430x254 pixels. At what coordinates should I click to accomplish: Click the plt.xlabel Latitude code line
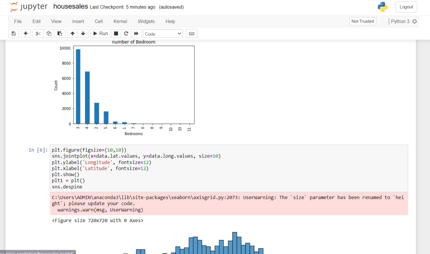[x=100, y=168]
